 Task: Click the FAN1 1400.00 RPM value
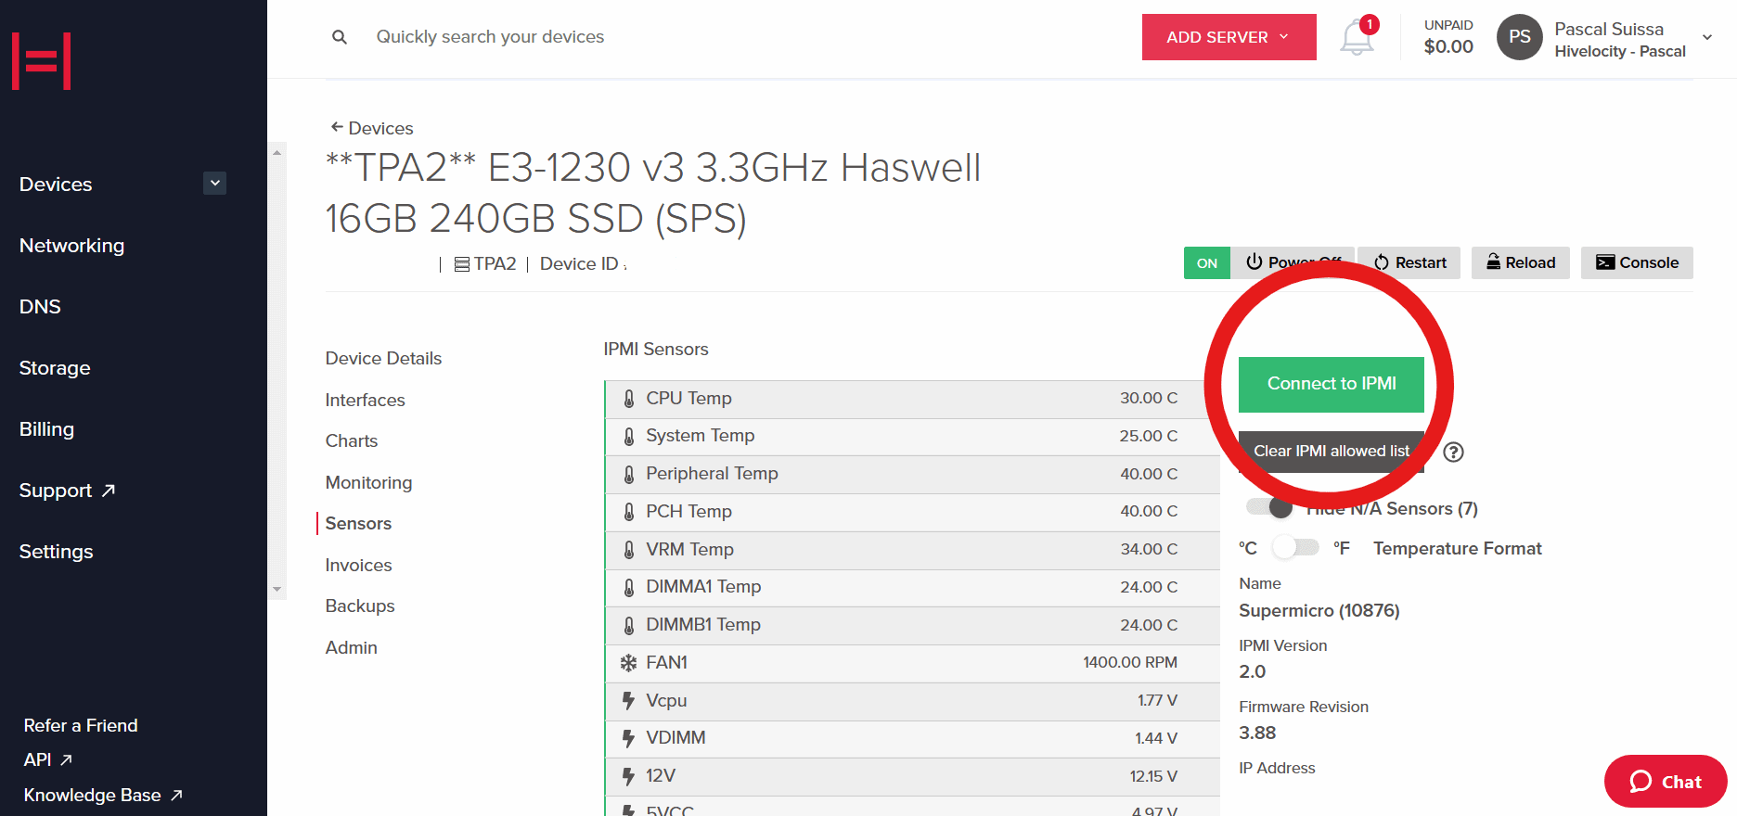pos(1130,663)
